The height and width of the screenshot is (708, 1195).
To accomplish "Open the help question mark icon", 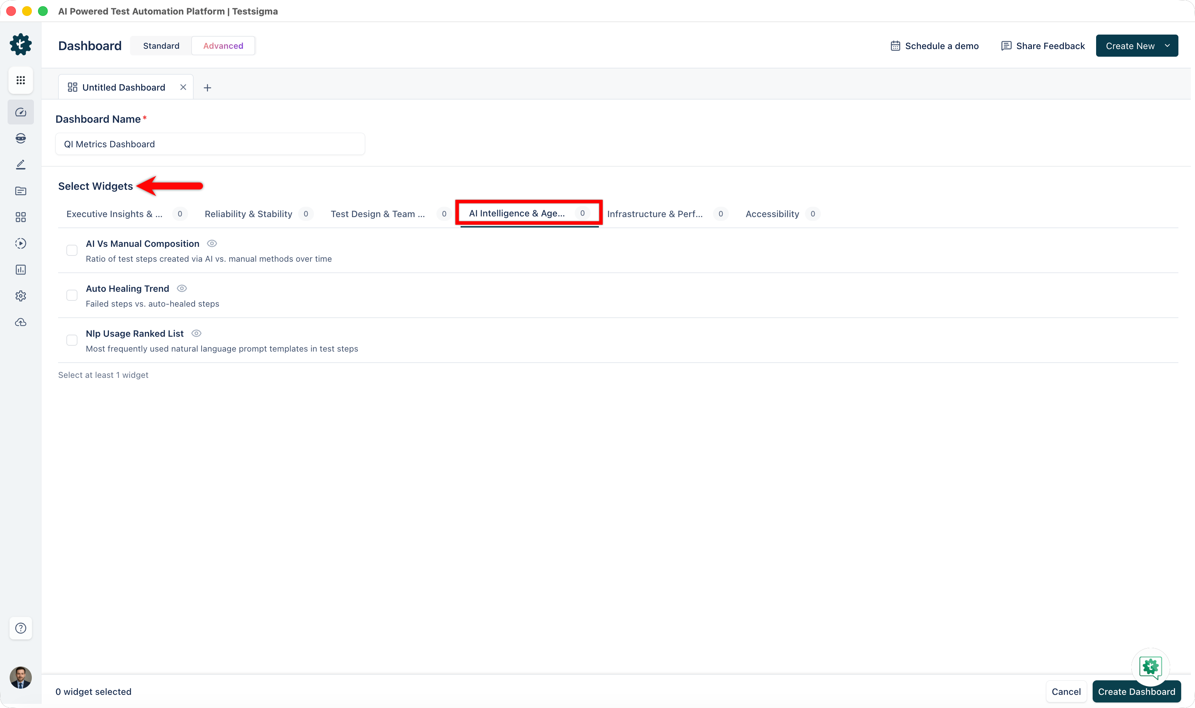I will pyautogui.click(x=20, y=628).
